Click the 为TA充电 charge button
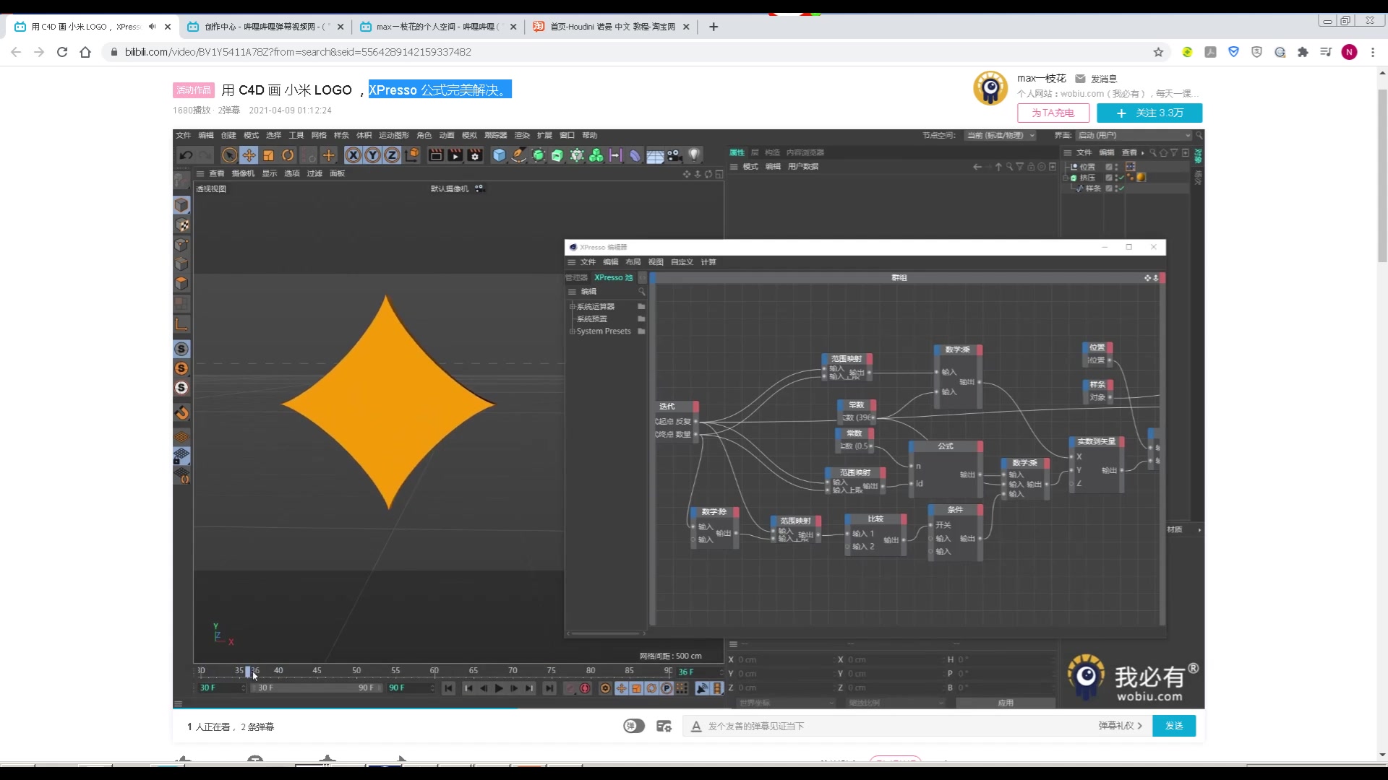Viewport: 1388px width, 780px height. click(1053, 113)
